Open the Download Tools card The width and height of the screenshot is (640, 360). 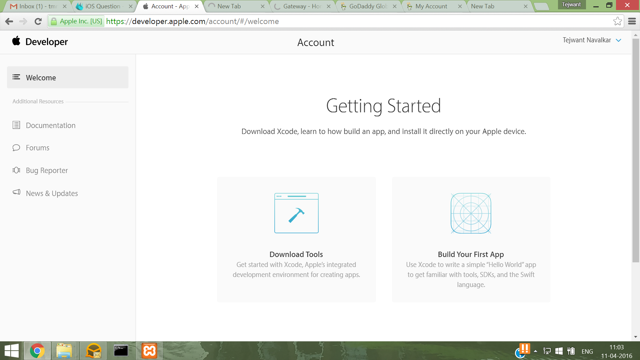296,239
